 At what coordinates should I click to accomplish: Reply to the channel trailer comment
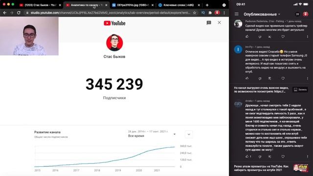tap(269, 37)
